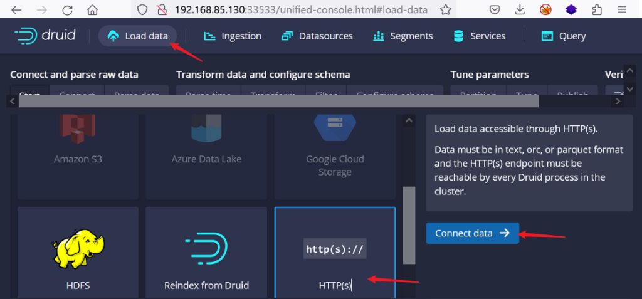Viewport: 642px width, 299px height.
Task: Open Datasources view
Action: 317,36
